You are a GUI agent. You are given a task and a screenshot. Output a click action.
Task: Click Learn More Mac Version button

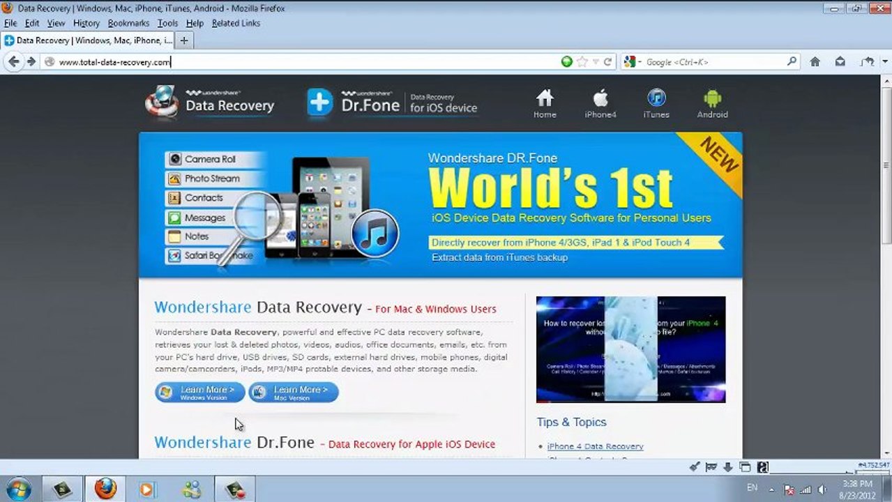(294, 392)
